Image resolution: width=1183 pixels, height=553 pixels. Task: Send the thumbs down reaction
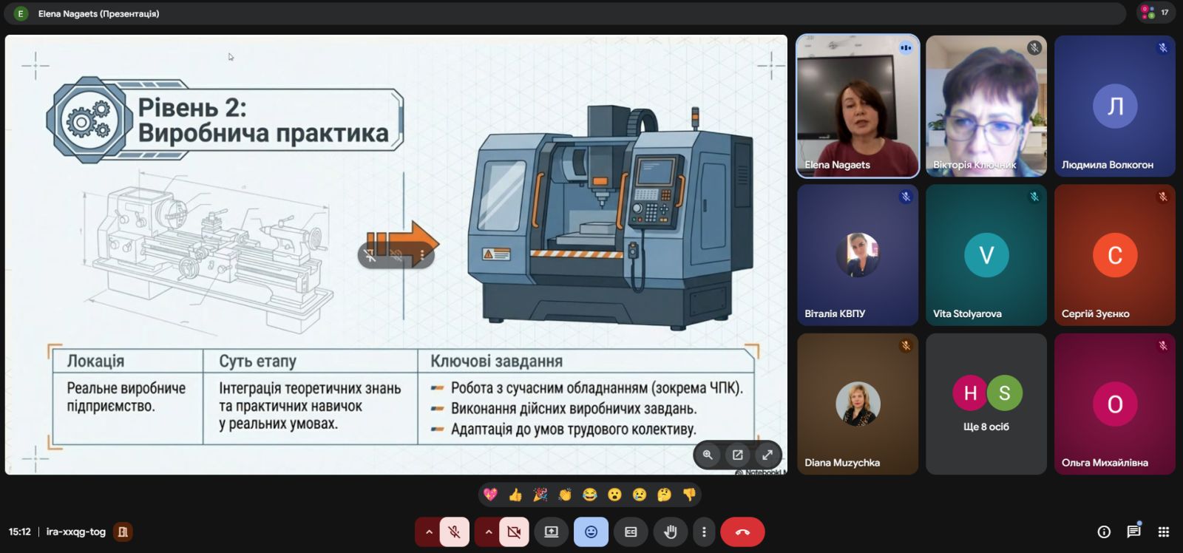click(689, 495)
